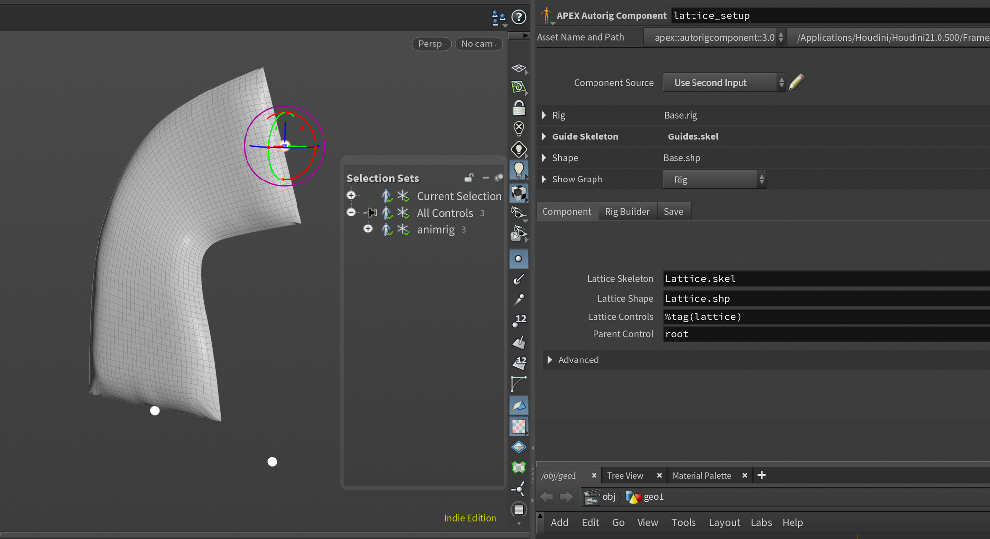Viewport: 990px width, 539px height.
Task: Click the Persp viewport view button
Action: click(x=432, y=44)
